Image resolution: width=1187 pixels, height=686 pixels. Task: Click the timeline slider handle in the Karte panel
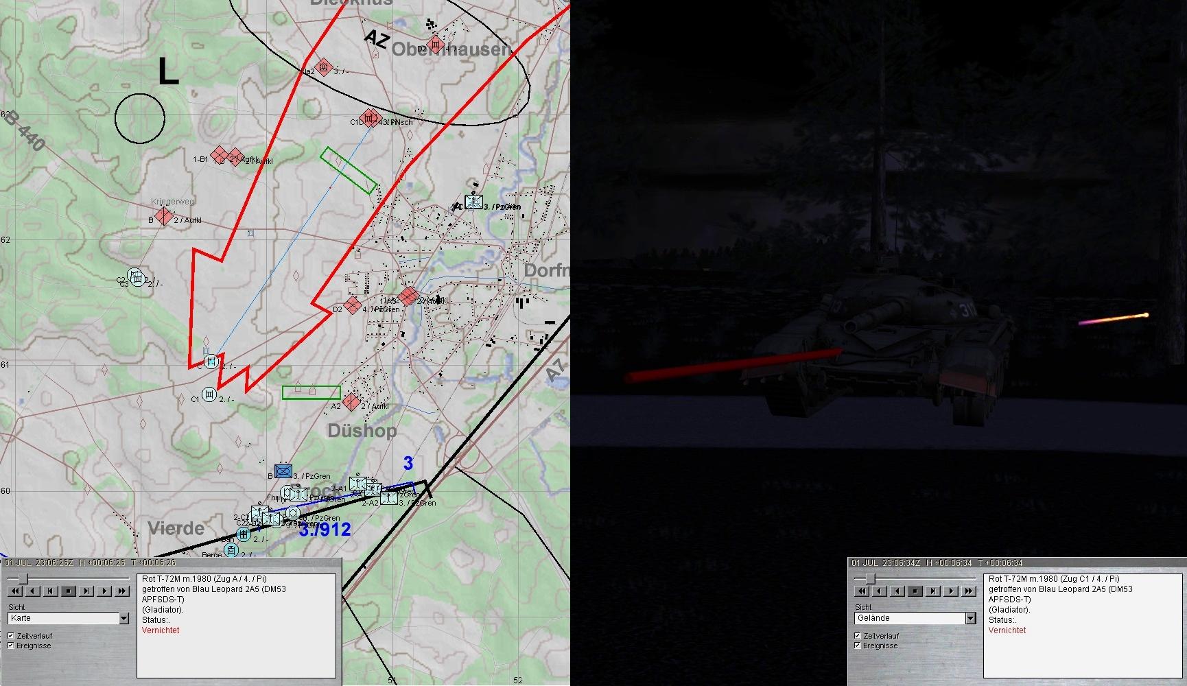[x=23, y=578]
